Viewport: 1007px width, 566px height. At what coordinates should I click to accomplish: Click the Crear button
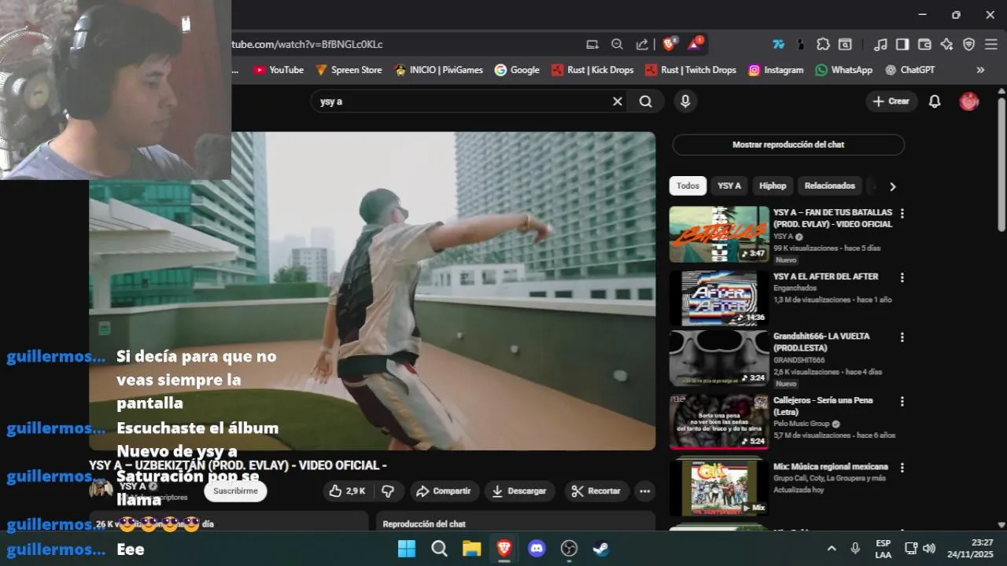click(891, 101)
